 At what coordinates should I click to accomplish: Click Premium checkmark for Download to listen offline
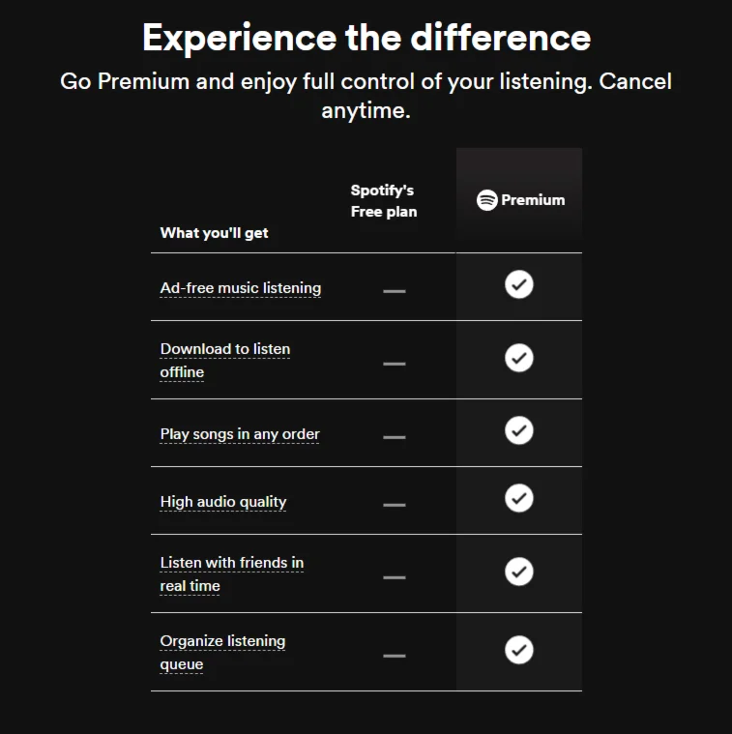[x=519, y=358]
